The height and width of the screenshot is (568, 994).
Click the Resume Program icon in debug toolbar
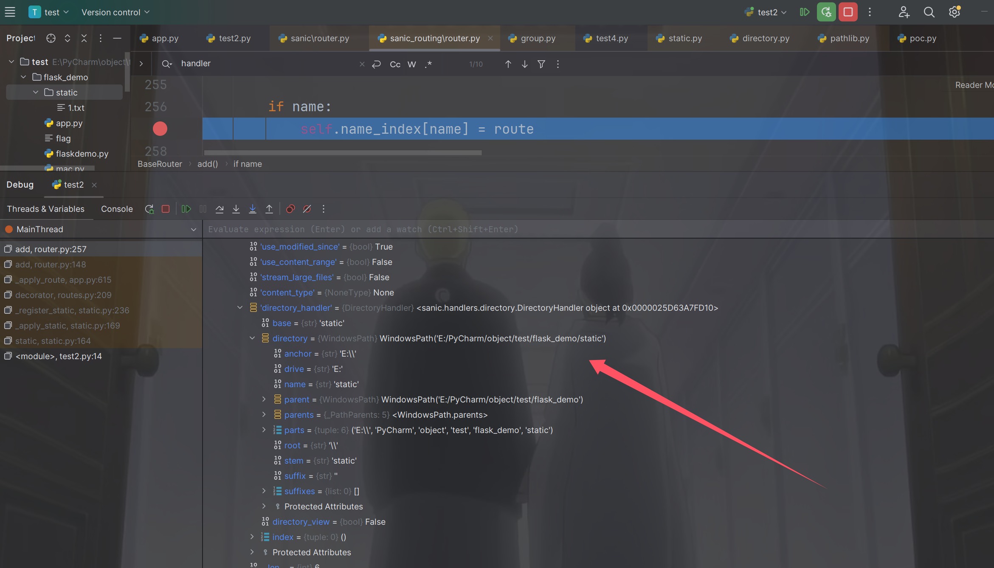tap(186, 209)
